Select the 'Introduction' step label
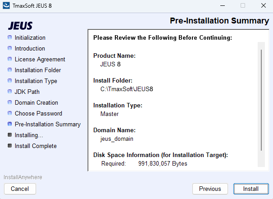 (30, 48)
